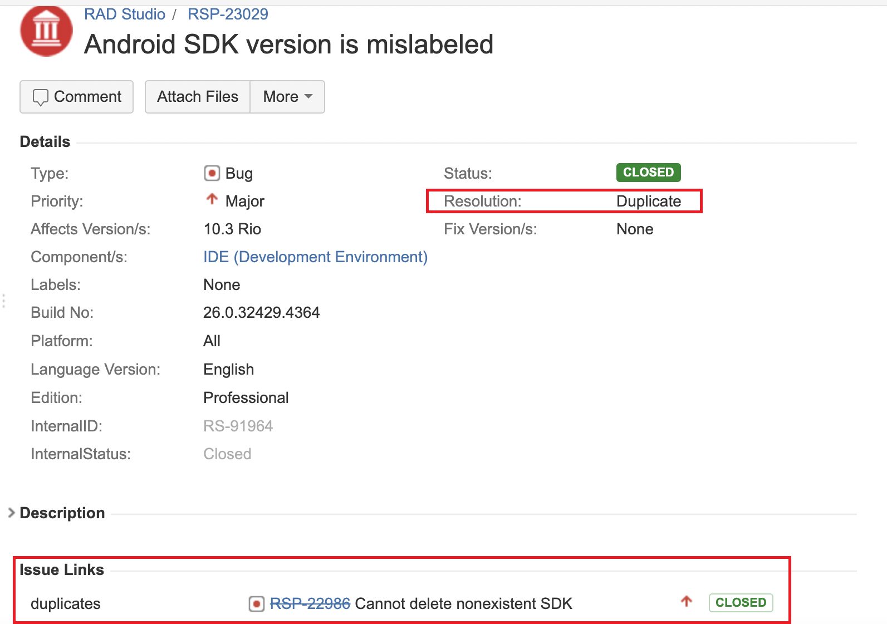Click the Labels value 'None'
The width and height of the screenshot is (887, 624).
pos(222,284)
